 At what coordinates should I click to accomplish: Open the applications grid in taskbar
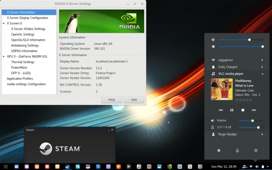pos(6,166)
